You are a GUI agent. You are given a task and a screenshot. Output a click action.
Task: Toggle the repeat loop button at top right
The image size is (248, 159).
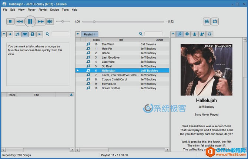pyautogui.click(x=215, y=21)
